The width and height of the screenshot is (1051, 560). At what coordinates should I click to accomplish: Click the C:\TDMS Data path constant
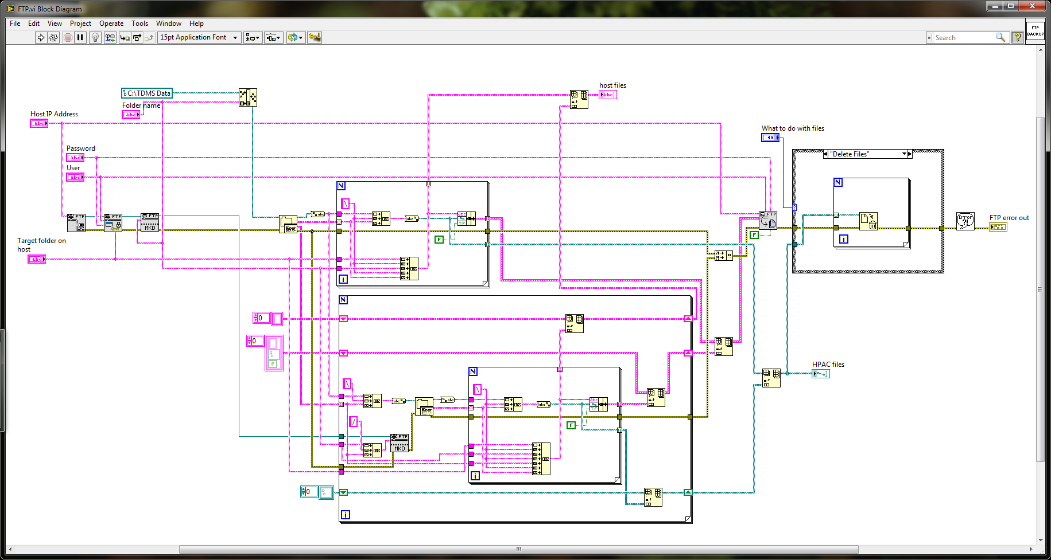(x=147, y=93)
